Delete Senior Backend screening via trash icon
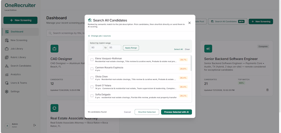 coord(267,90)
